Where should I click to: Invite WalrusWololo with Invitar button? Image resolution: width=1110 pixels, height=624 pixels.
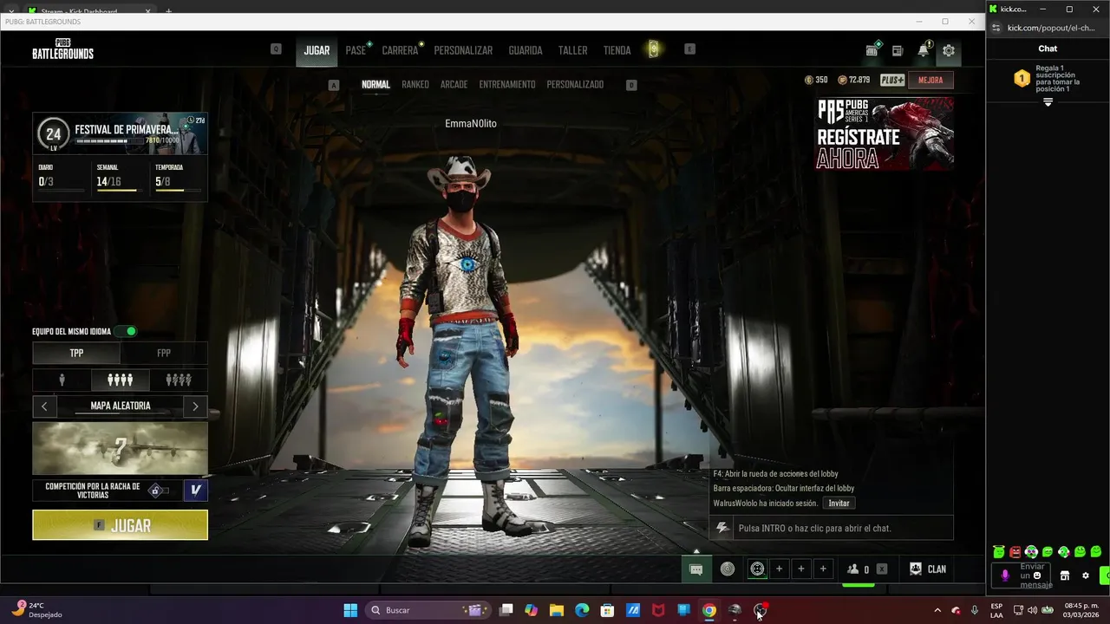click(x=839, y=504)
